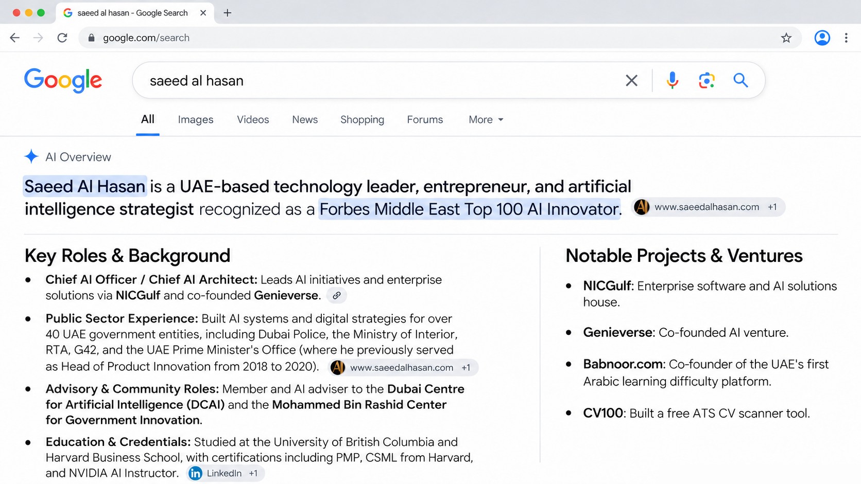Go back to the previous page
The image size is (861, 484).
(x=15, y=38)
